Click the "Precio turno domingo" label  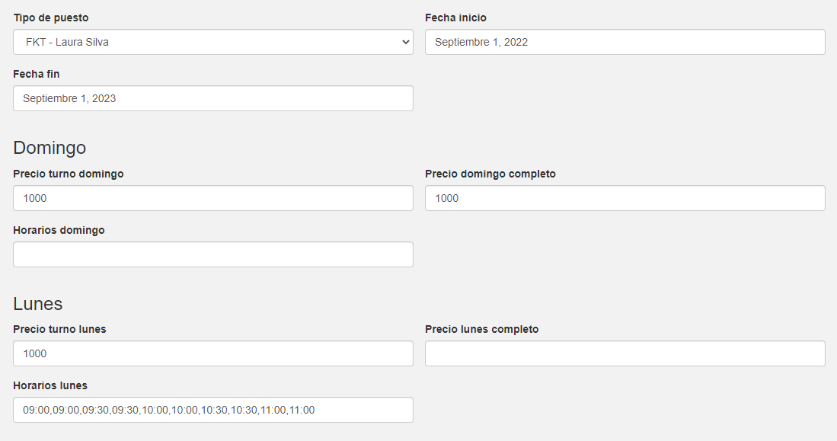tap(68, 174)
